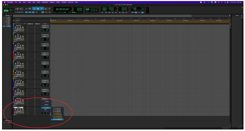Select 'In 1-2 (Stereo)' input
The width and height of the screenshot is (245, 131).
coord(57,108)
